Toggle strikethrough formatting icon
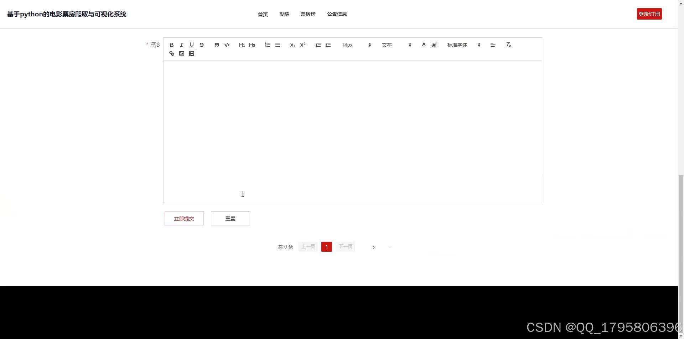 coord(202,45)
